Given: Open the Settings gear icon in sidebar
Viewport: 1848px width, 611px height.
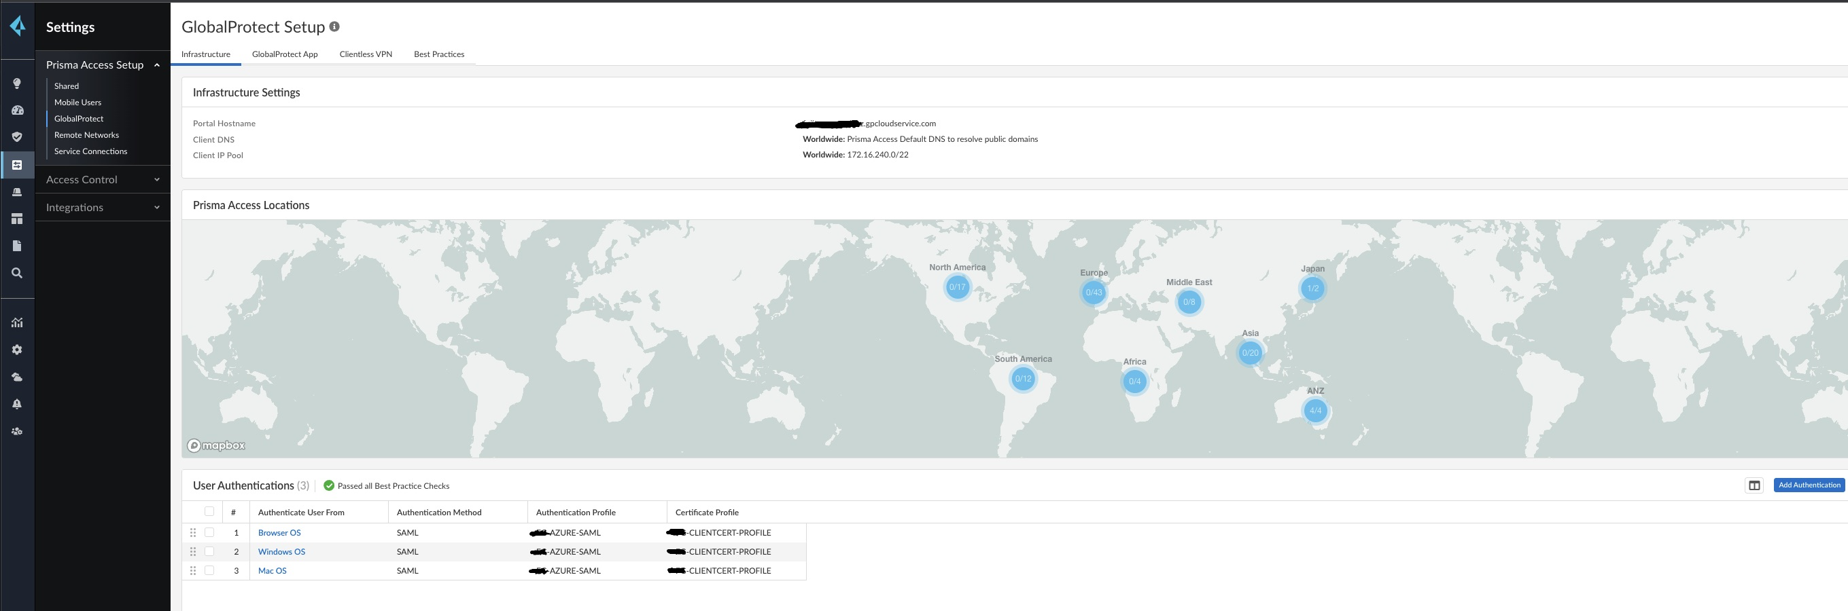Looking at the screenshot, I should click(x=17, y=350).
